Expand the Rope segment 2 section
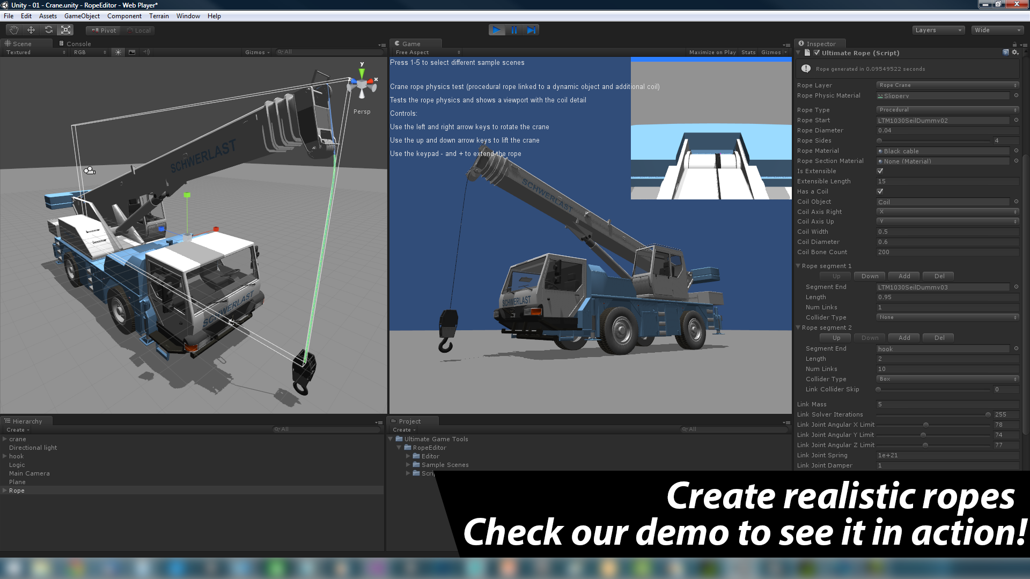The width and height of the screenshot is (1030, 579). coord(798,328)
